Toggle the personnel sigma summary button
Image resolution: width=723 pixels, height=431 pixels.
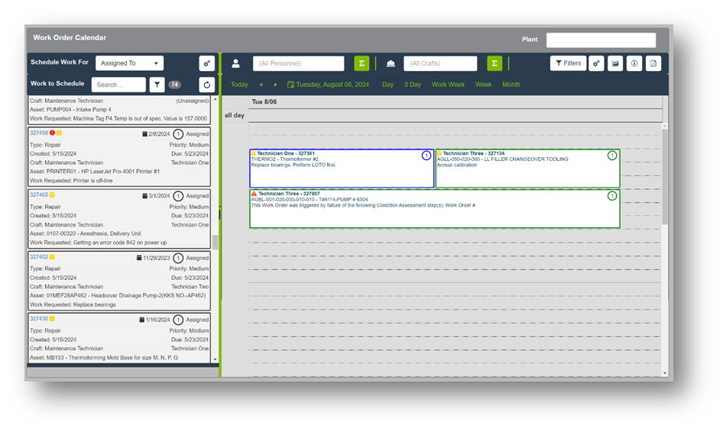pyautogui.click(x=361, y=63)
